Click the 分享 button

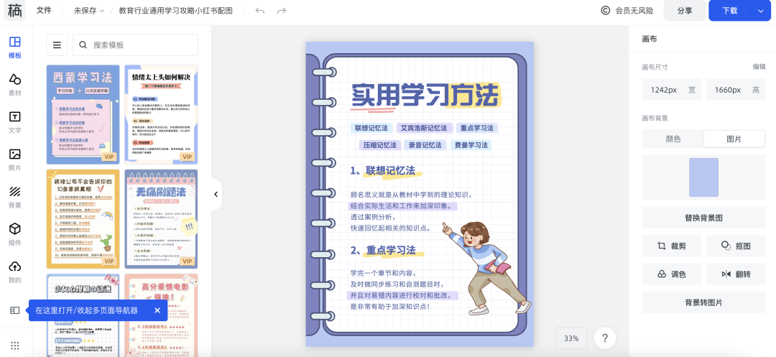point(685,10)
